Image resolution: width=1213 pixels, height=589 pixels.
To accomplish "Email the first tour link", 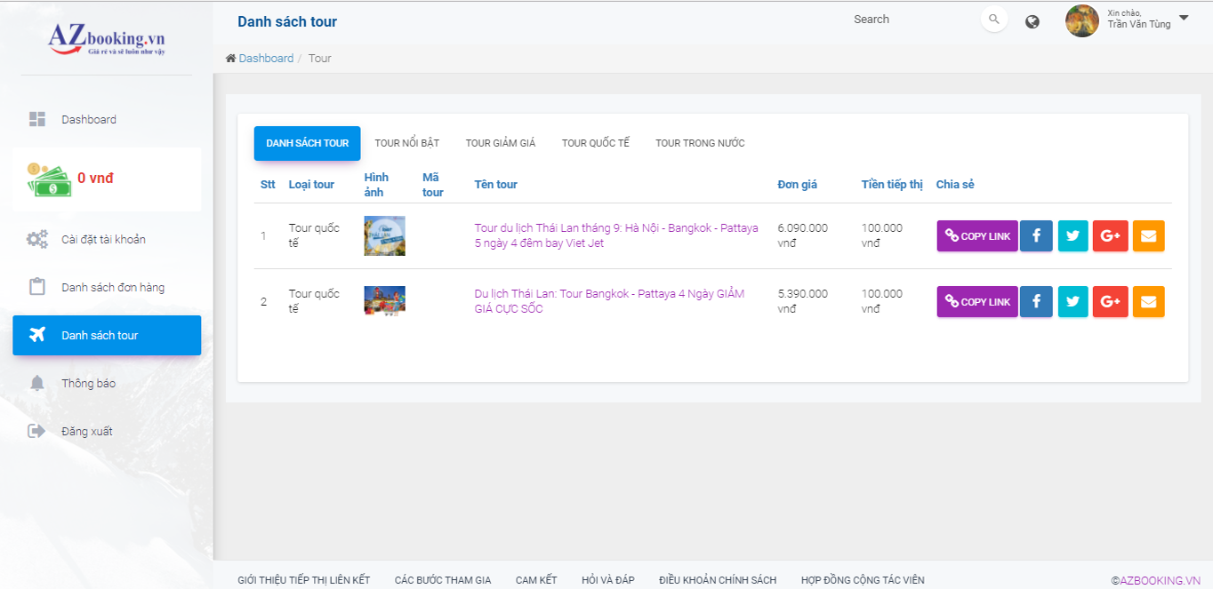I will tap(1148, 236).
